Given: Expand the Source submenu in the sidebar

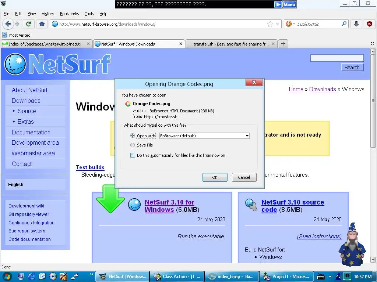Looking at the screenshot, I should [14, 111].
